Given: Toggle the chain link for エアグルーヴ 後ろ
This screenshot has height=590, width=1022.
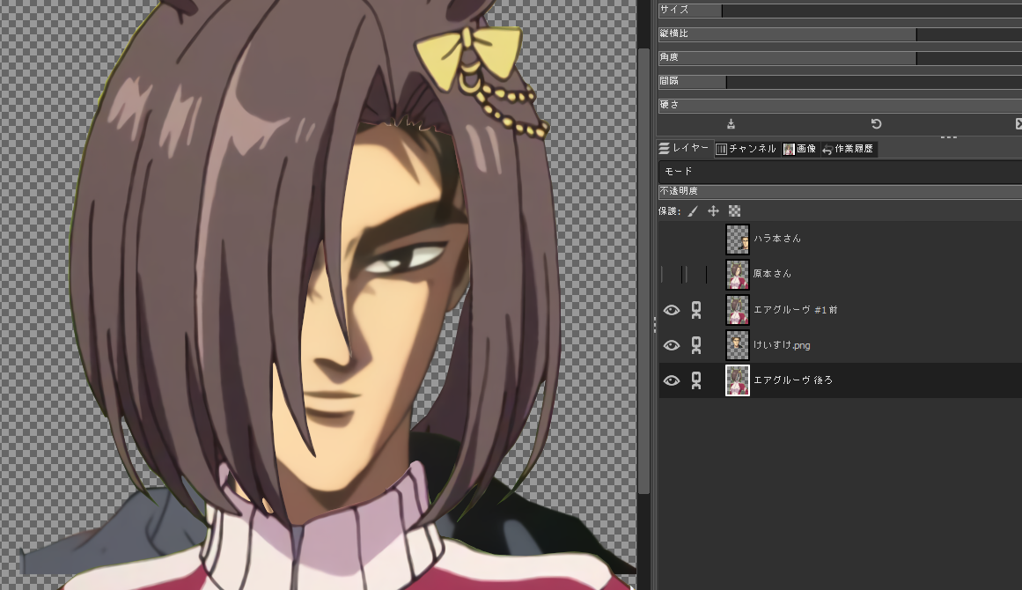Looking at the screenshot, I should point(696,380).
